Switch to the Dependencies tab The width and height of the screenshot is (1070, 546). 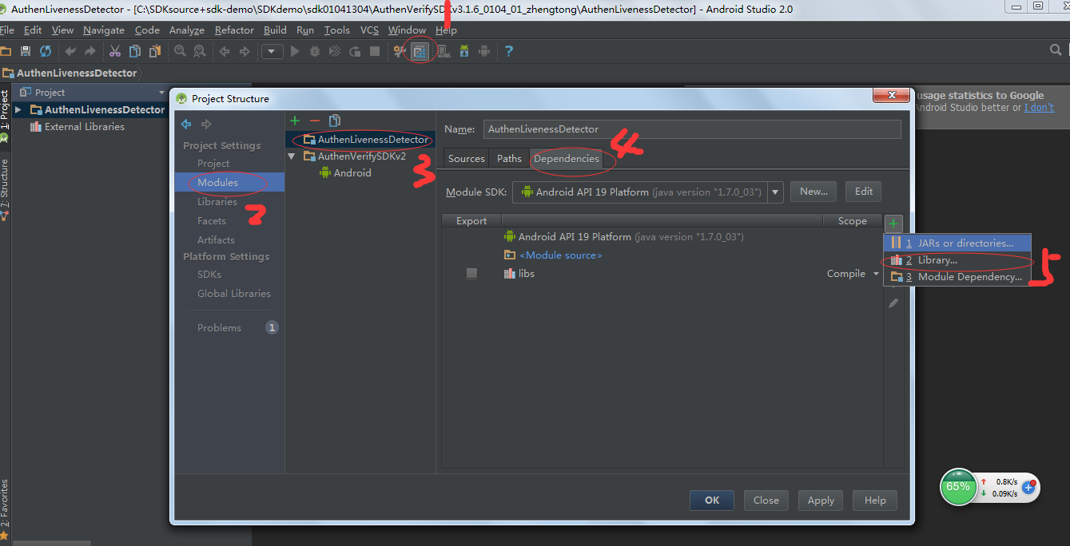[567, 159]
